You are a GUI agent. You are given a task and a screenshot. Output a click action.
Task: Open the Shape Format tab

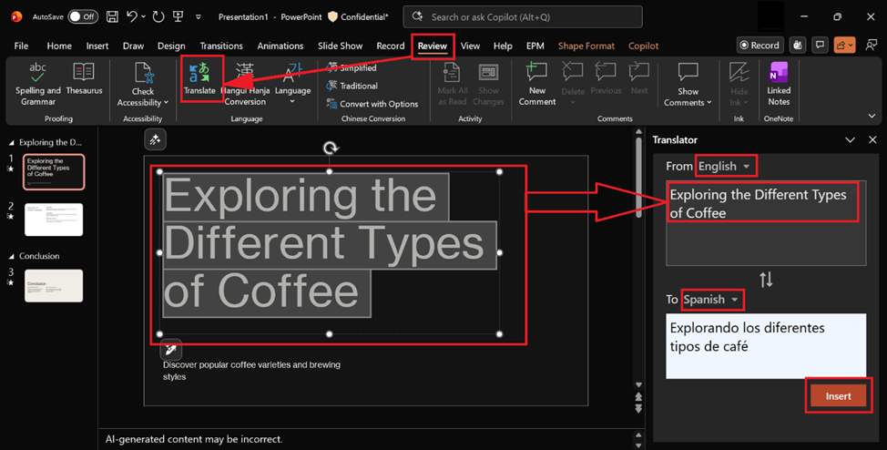click(586, 46)
